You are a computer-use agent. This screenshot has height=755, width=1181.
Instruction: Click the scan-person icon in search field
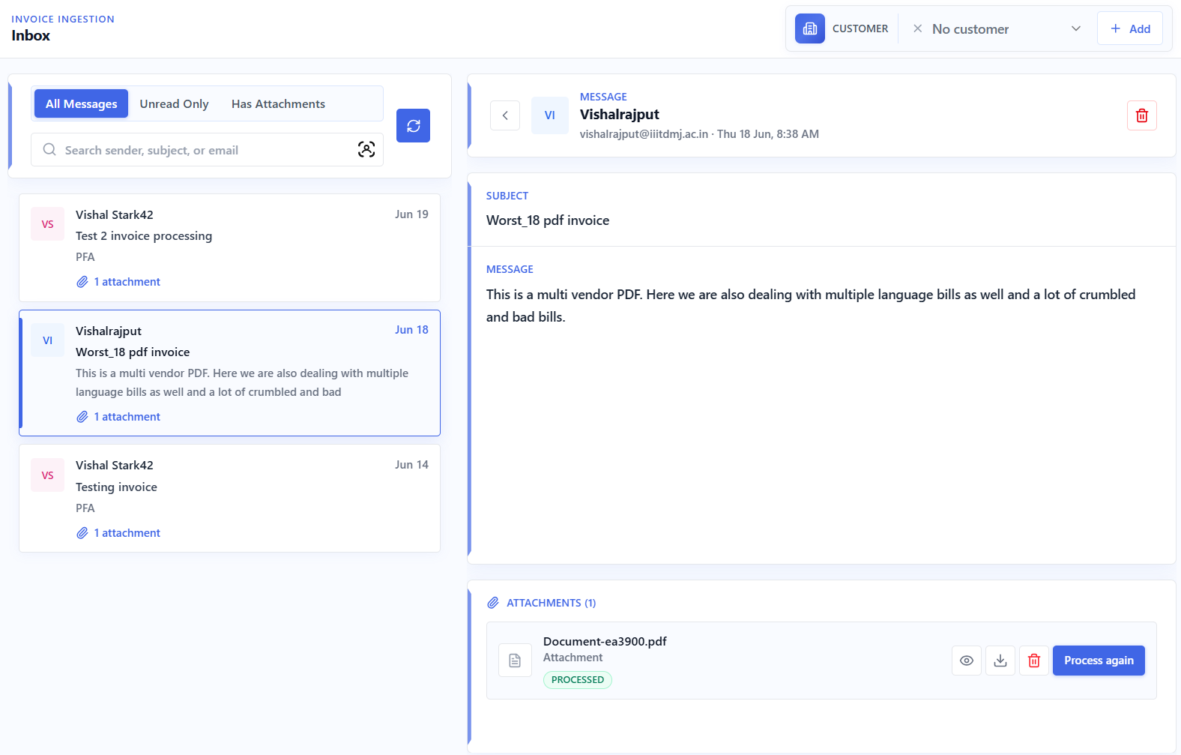tap(366, 150)
